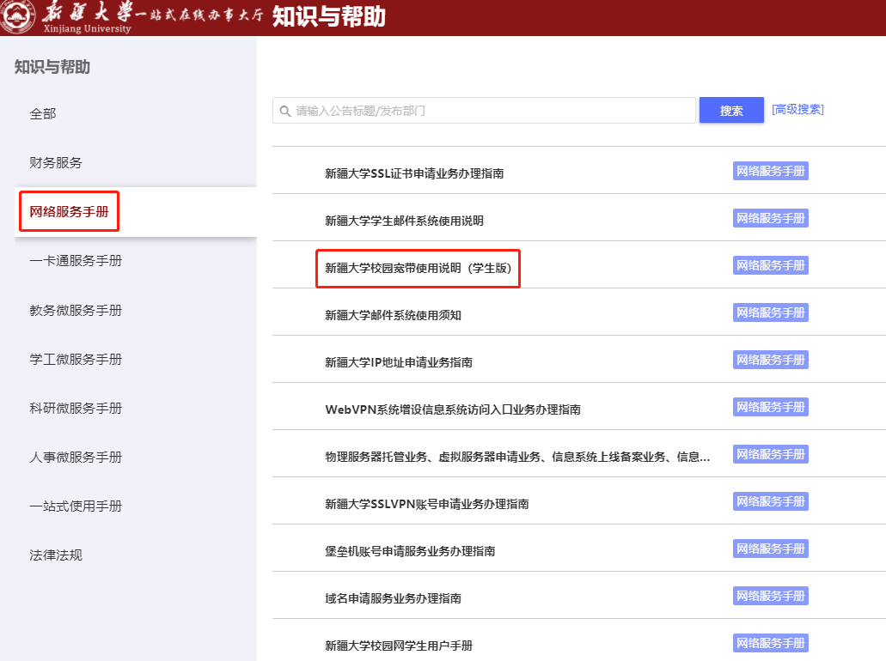Click 网络服务手册 tag on SSLVPN账号 row

[x=771, y=501]
